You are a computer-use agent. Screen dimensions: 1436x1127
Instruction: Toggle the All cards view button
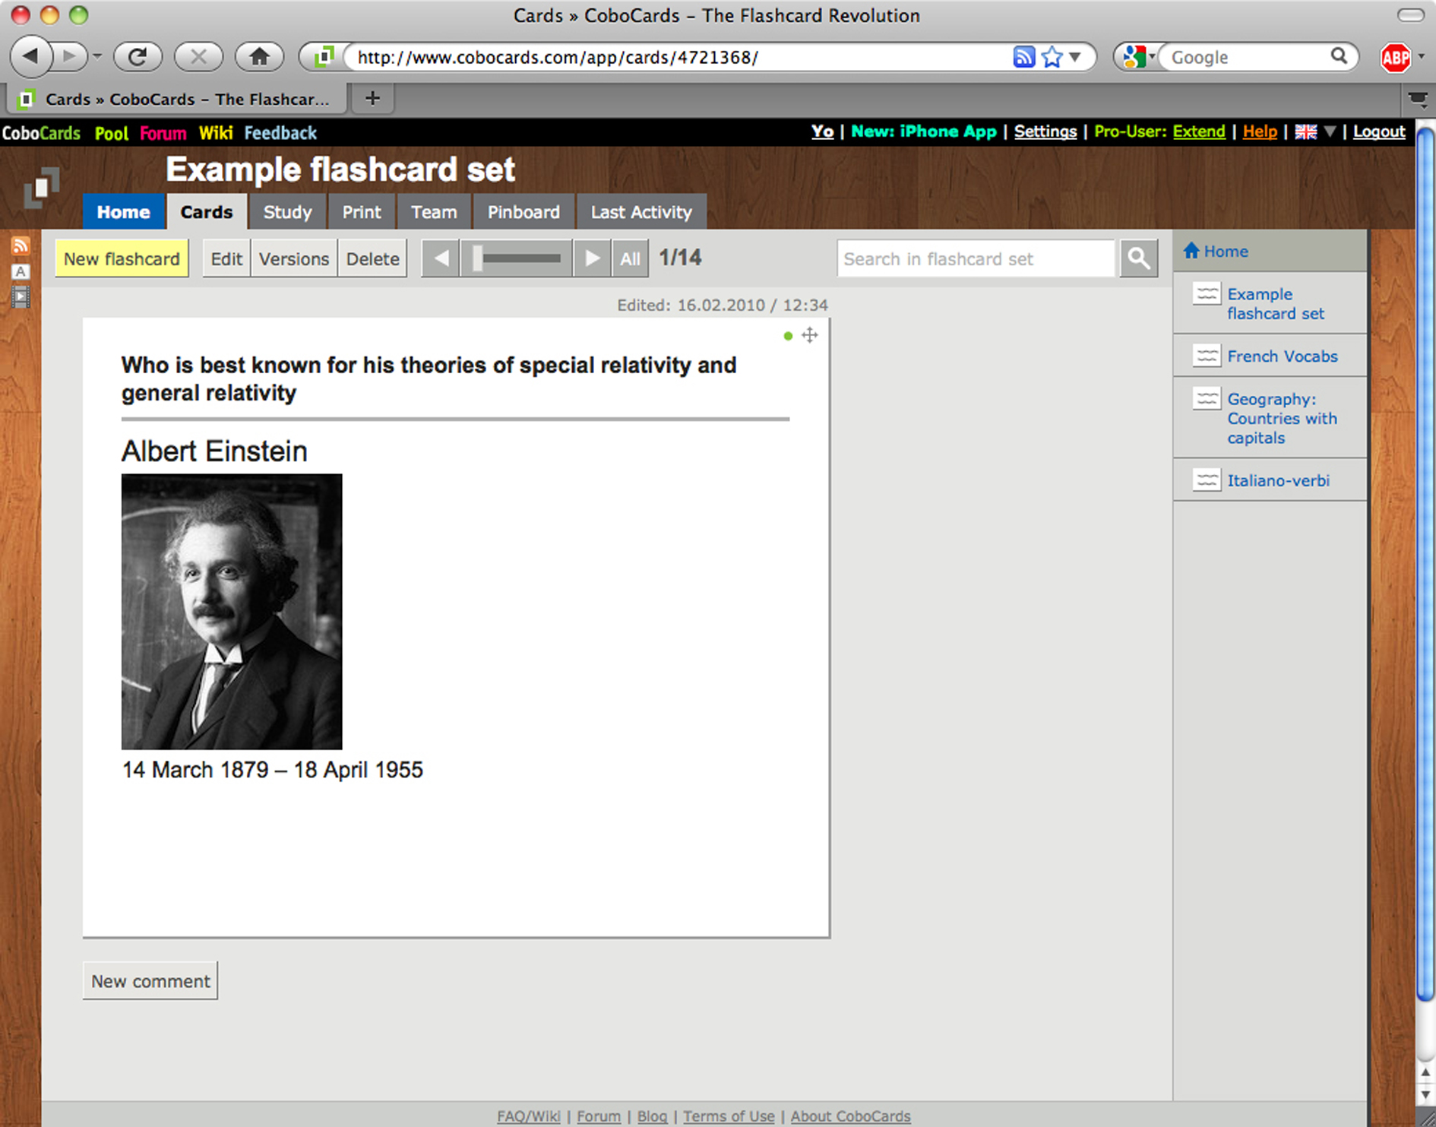coord(630,259)
